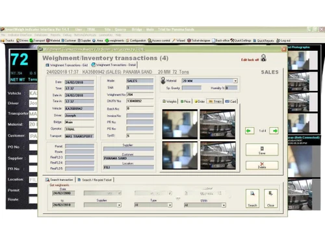The height and width of the screenshot is (244, 325).
Task: Click the Close button in search panel
Action: click(270, 198)
